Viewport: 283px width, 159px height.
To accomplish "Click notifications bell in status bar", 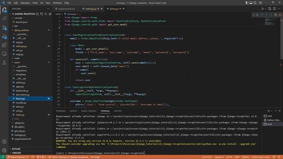I will click(x=279, y=157).
